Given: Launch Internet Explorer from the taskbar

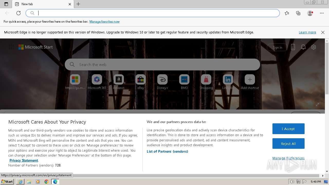Looking at the screenshot, I should 20,182.
